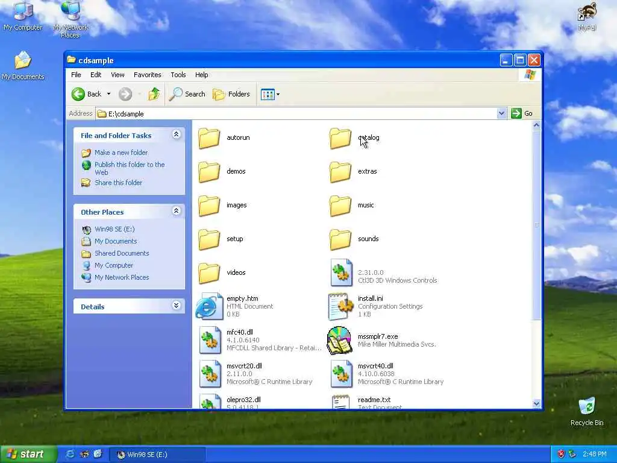Image resolution: width=617 pixels, height=463 pixels.
Task: Select the Ctl3D 3D Windows Controls file icon
Action: (x=341, y=272)
